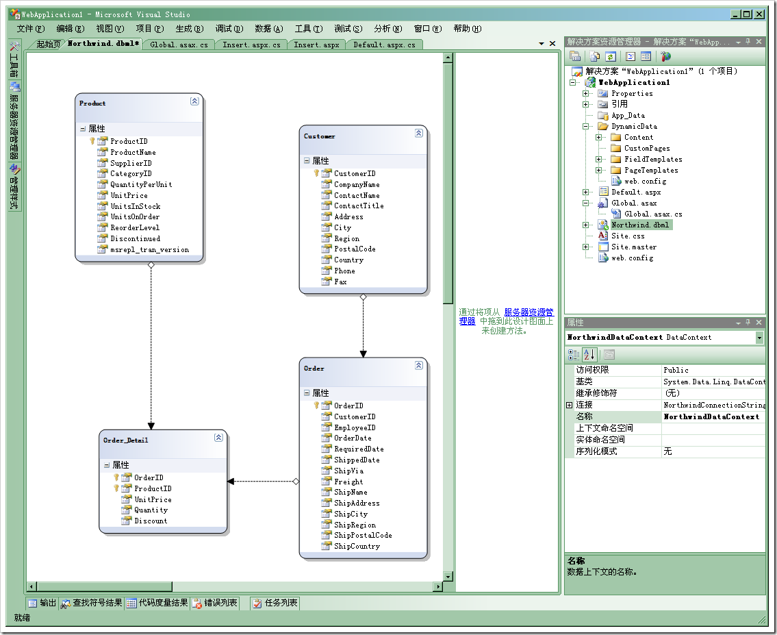Open 视图(V) menu
The height and width of the screenshot is (635, 777).
pos(110,29)
